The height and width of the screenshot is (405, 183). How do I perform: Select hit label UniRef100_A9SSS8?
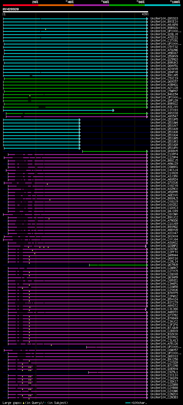click(164, 113)
